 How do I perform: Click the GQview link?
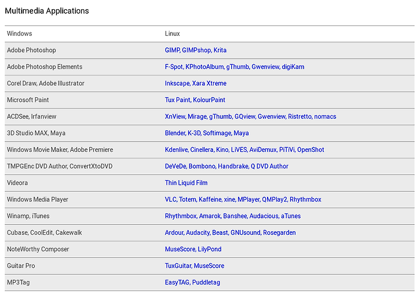[245, 116]
